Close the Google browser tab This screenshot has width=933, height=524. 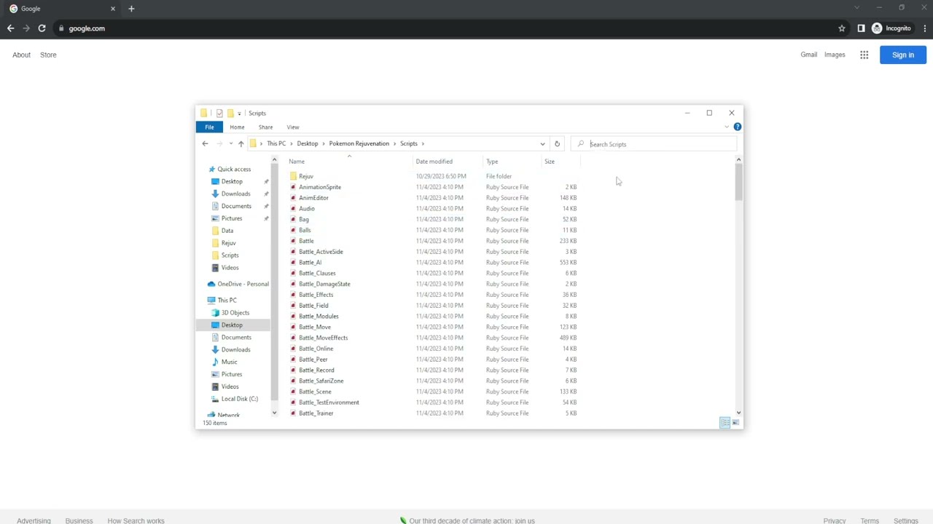[113, 9]
